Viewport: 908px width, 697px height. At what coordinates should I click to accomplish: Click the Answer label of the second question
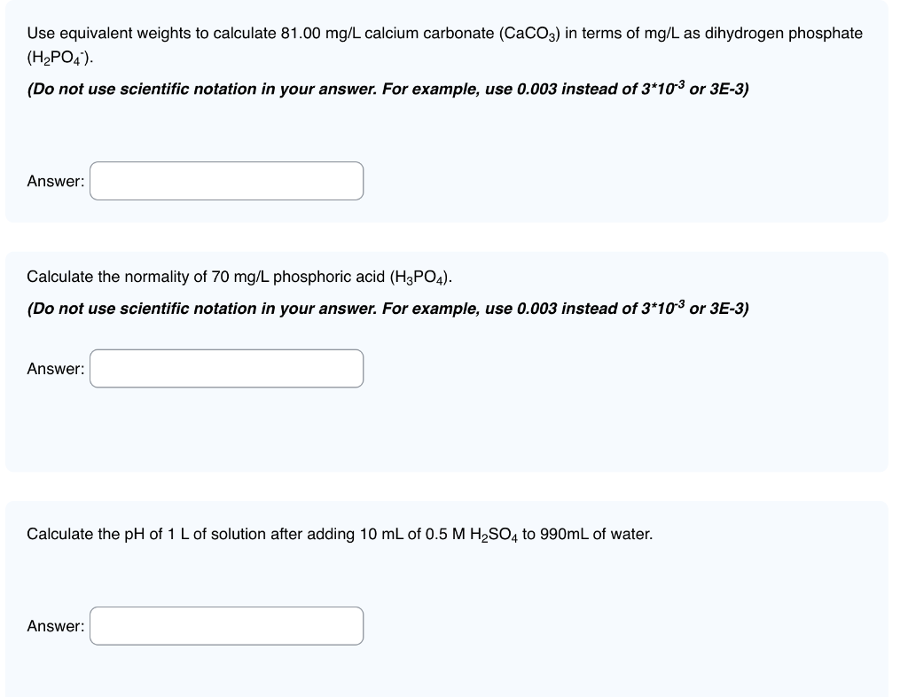[x=55, y=369]
